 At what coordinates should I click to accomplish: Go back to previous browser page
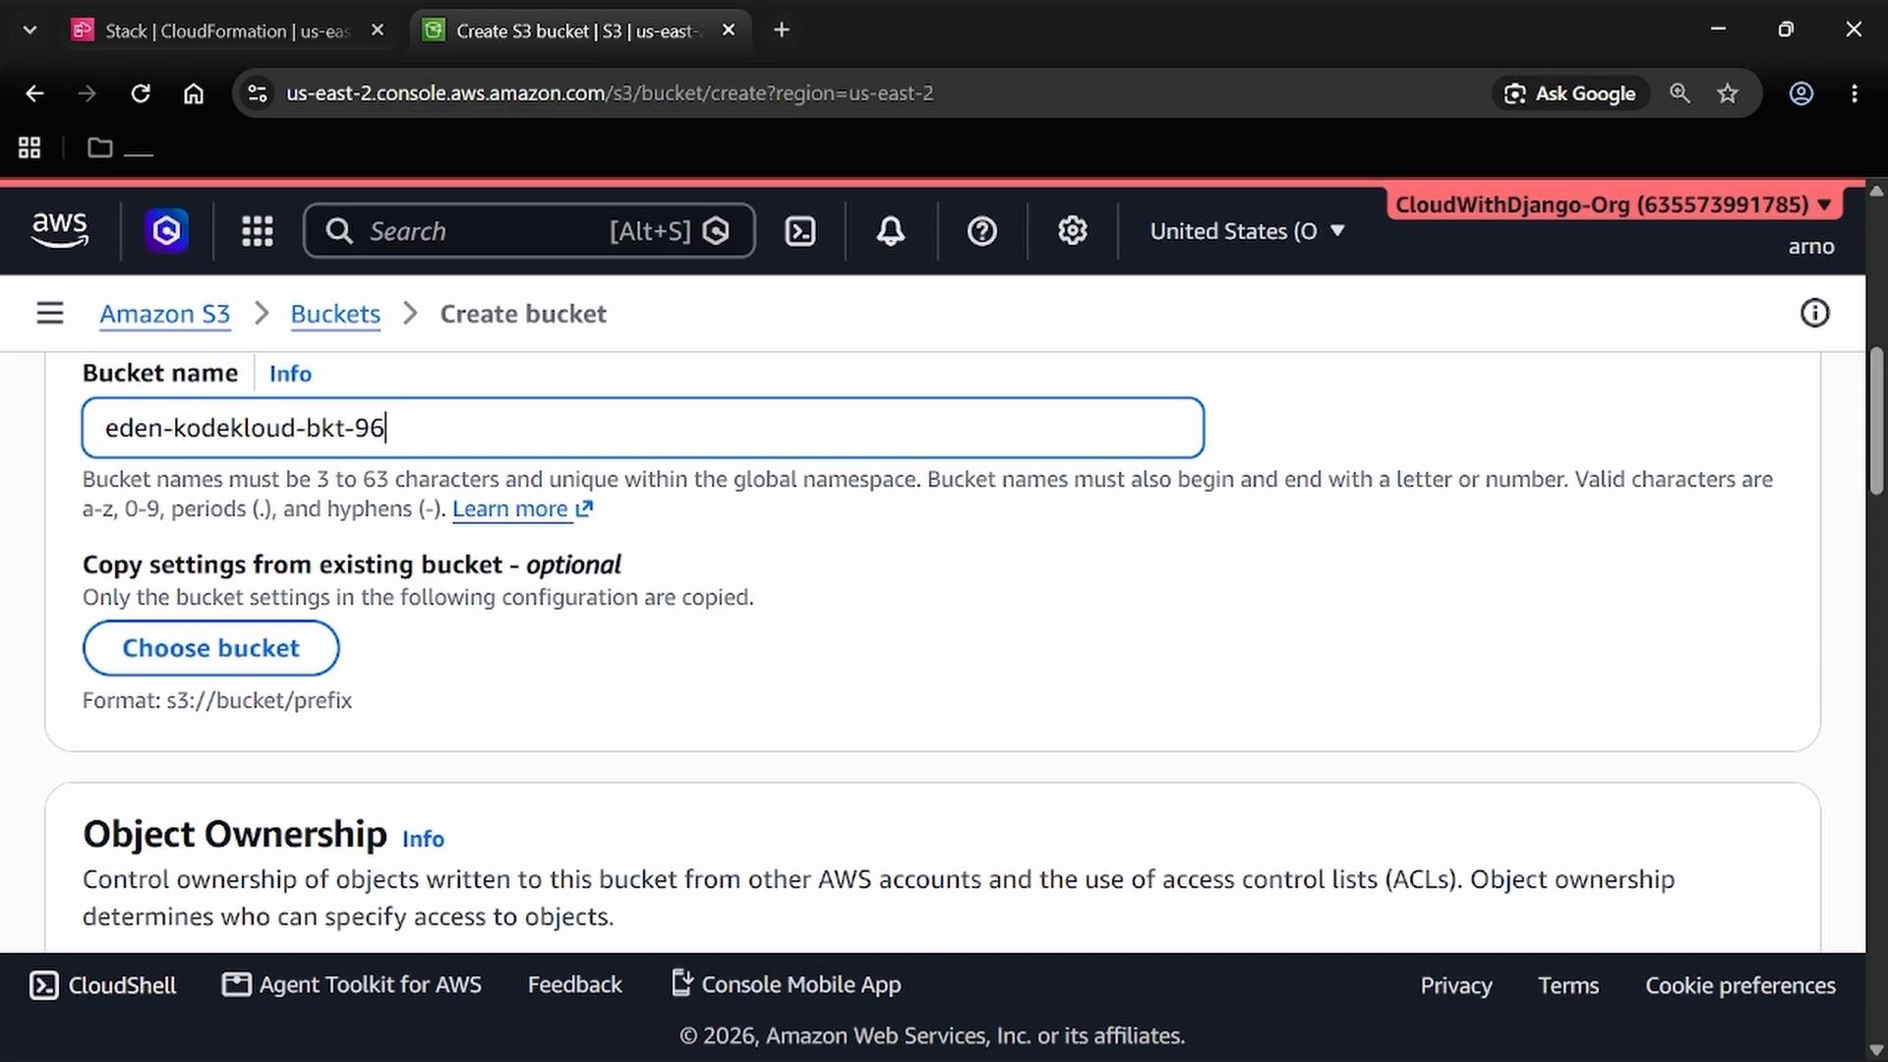34,93
